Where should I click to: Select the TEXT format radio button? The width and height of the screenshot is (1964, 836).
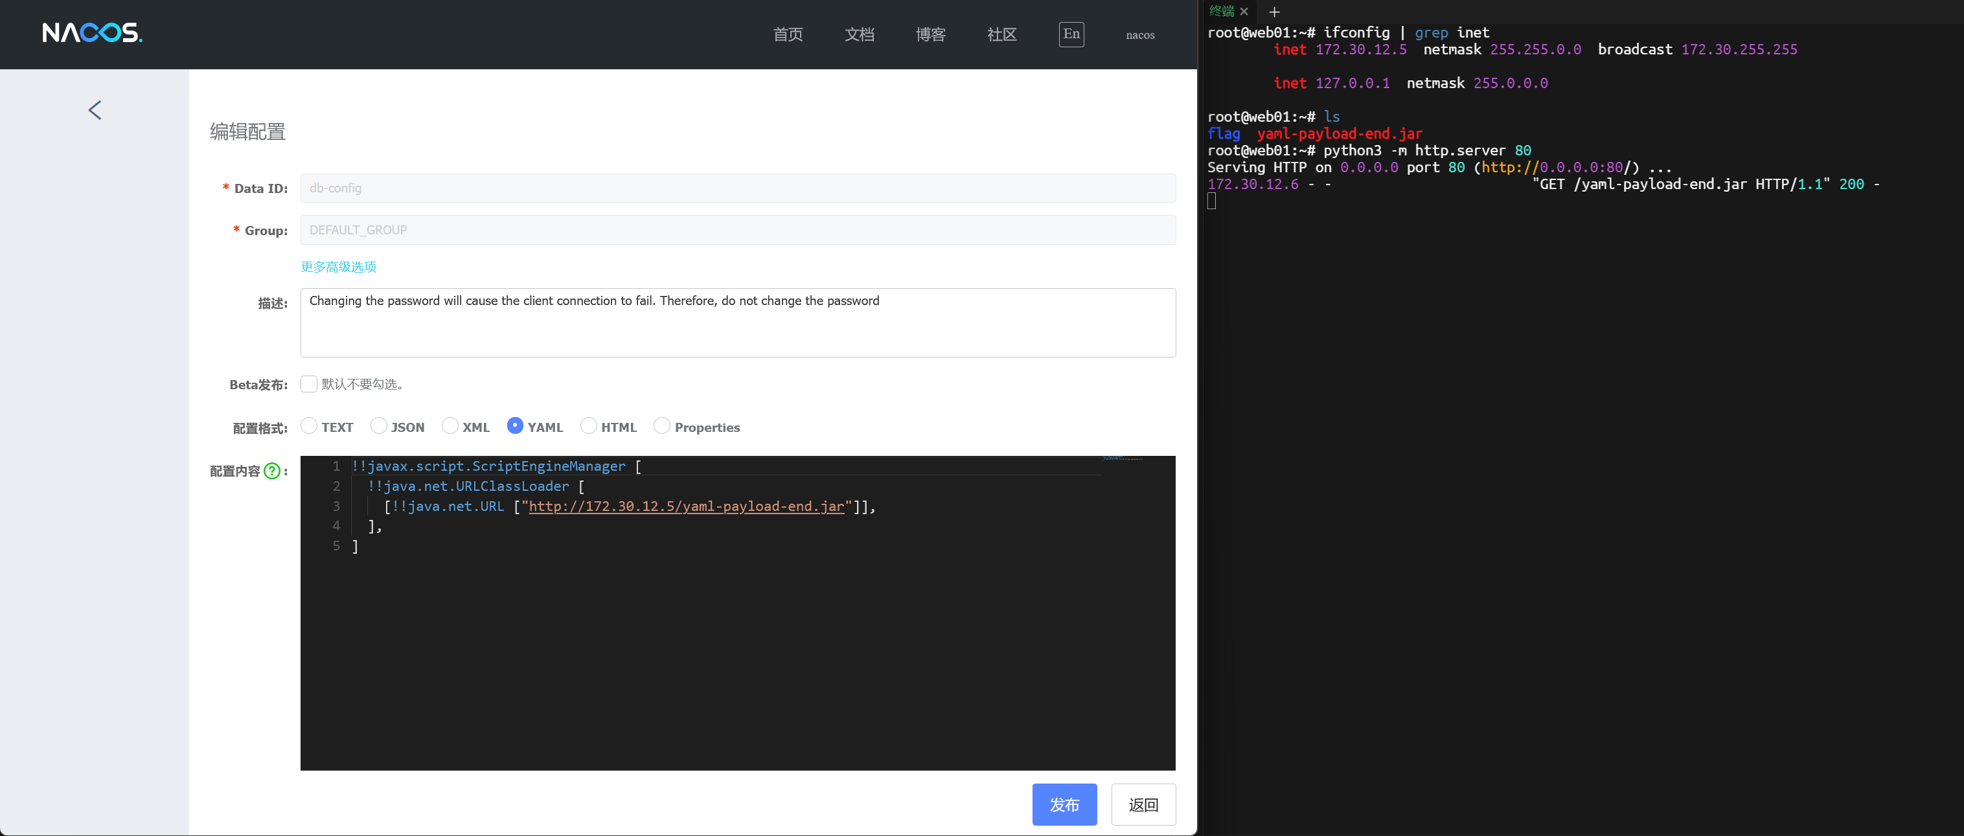point(309,426)
